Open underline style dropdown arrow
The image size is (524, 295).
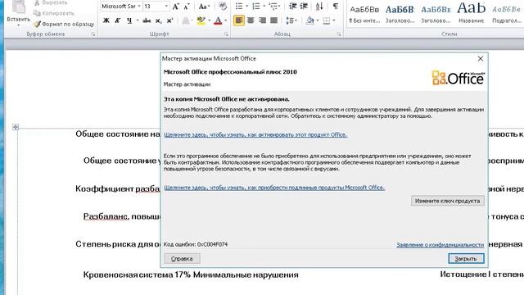coord(138,20)
